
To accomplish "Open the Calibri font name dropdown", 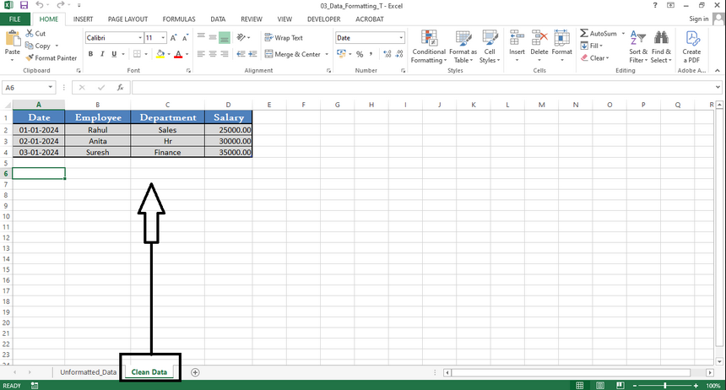I will 137,38.
